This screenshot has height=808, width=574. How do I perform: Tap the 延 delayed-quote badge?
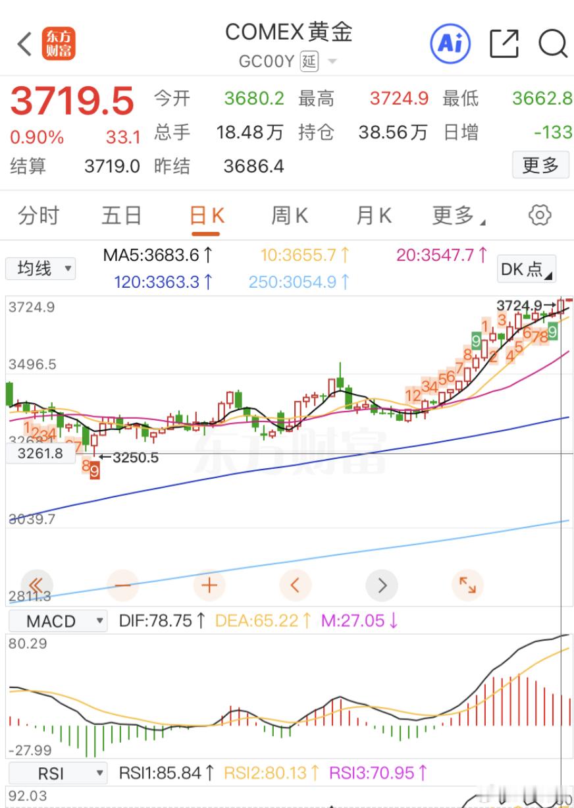pyautogui.click(x=309, y=62)
